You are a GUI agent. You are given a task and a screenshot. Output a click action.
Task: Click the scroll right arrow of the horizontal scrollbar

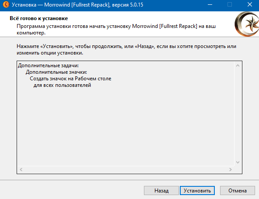coord(231,169)
